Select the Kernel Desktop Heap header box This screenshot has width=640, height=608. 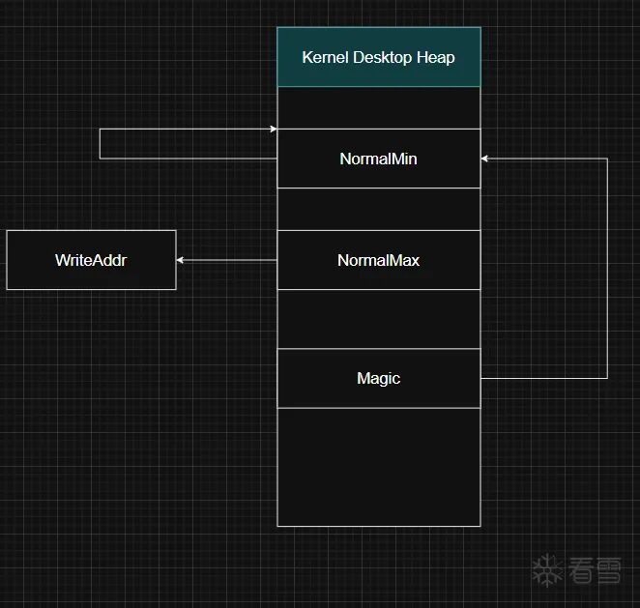tap(379, 57)
